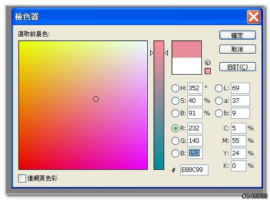The height and width of the screenshot is (200, 270).
Task: Close the 檢色器 dialog with the X button
Action: click(253, 17)
